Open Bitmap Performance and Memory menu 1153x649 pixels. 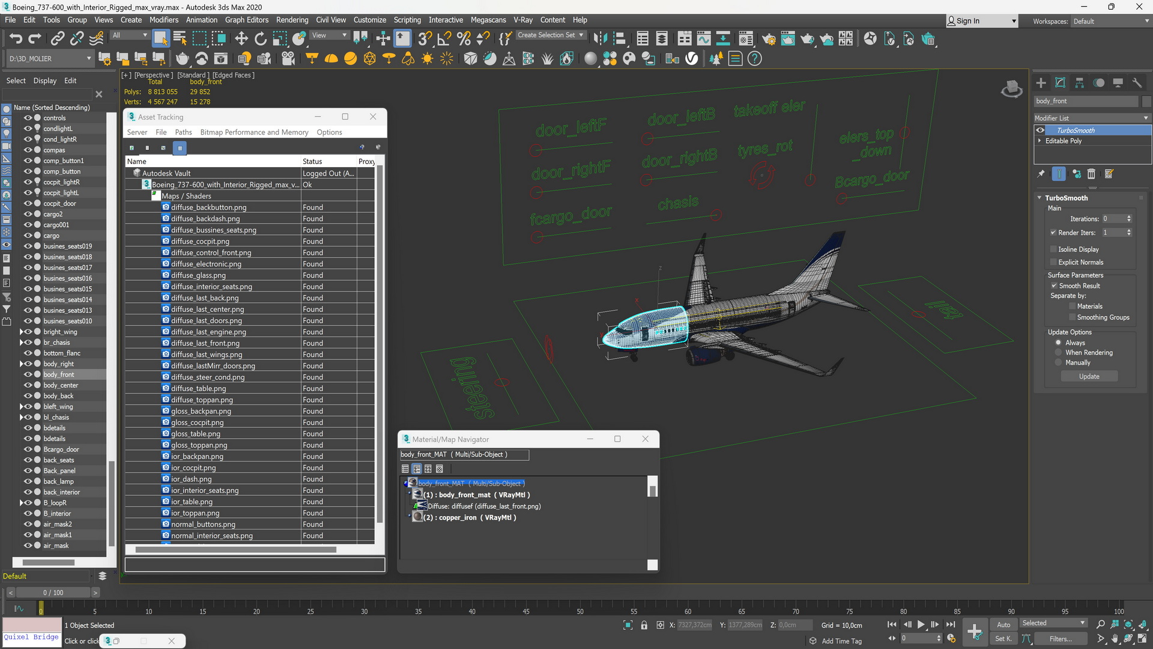[254, 132]
